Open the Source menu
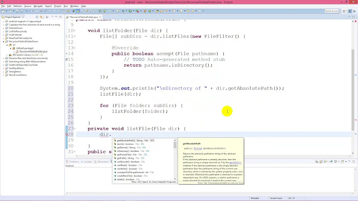Image resolution: width=358 pixels, height=201 pixels. [28, 6]
